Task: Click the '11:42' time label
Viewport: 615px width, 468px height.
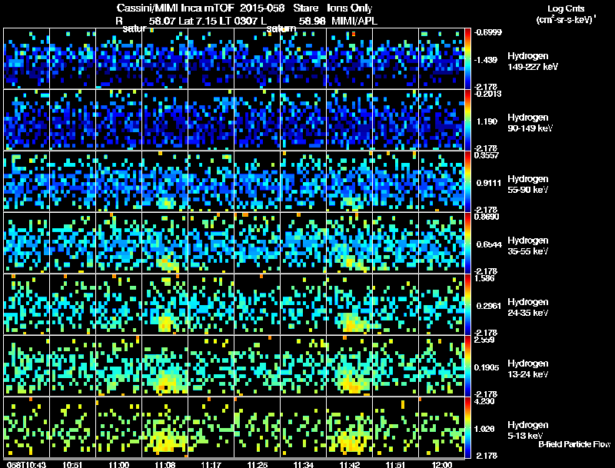Action: 350,465
